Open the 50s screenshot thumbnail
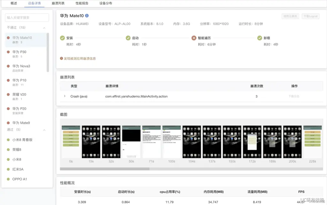 [x=131, y=142]
